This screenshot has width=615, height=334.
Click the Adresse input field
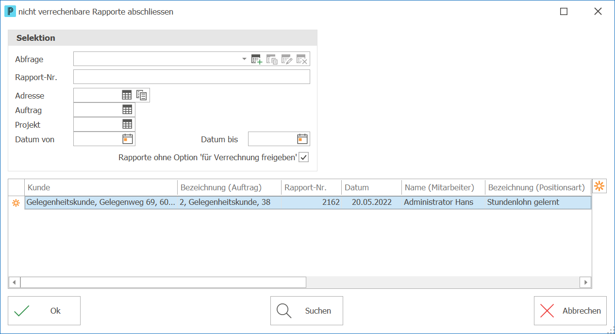click(x=97, y=95)
